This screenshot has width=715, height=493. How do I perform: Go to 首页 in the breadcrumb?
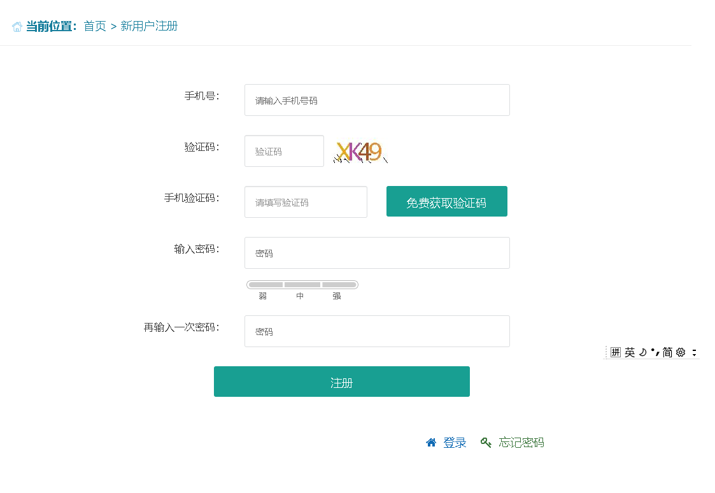[95, 26]
